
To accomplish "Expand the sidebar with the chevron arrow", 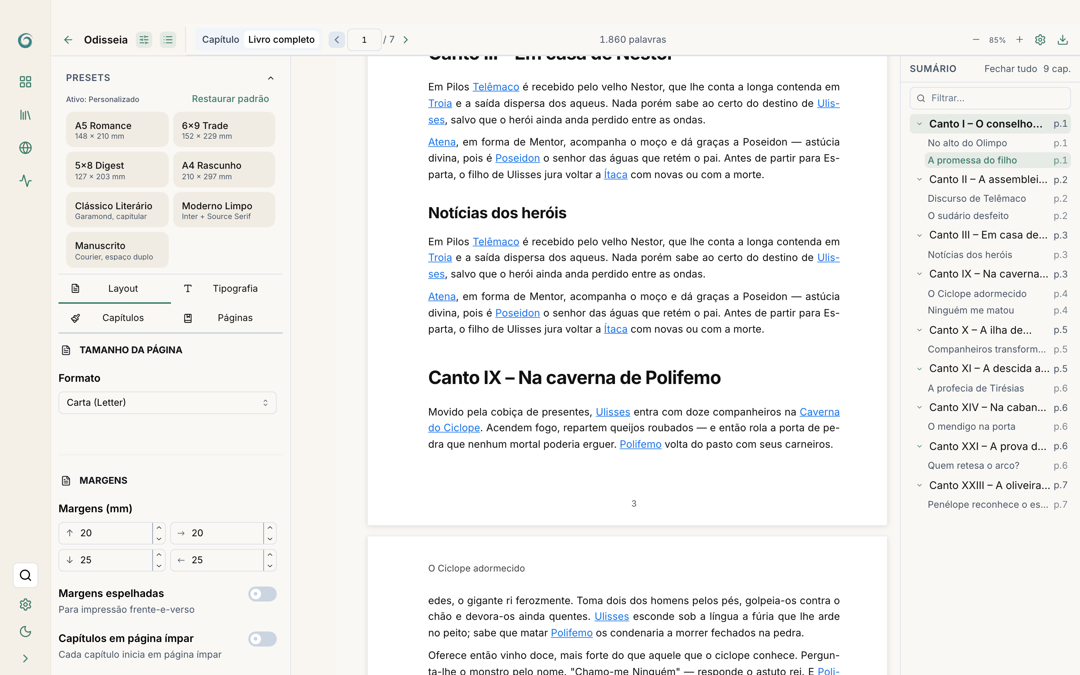I will pos(25,658).
